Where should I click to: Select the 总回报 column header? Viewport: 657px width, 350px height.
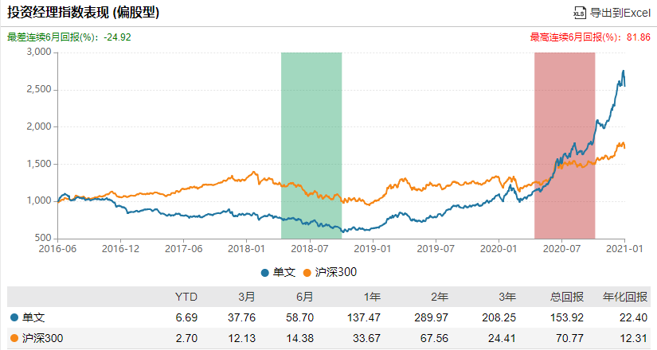click(566, 297)
